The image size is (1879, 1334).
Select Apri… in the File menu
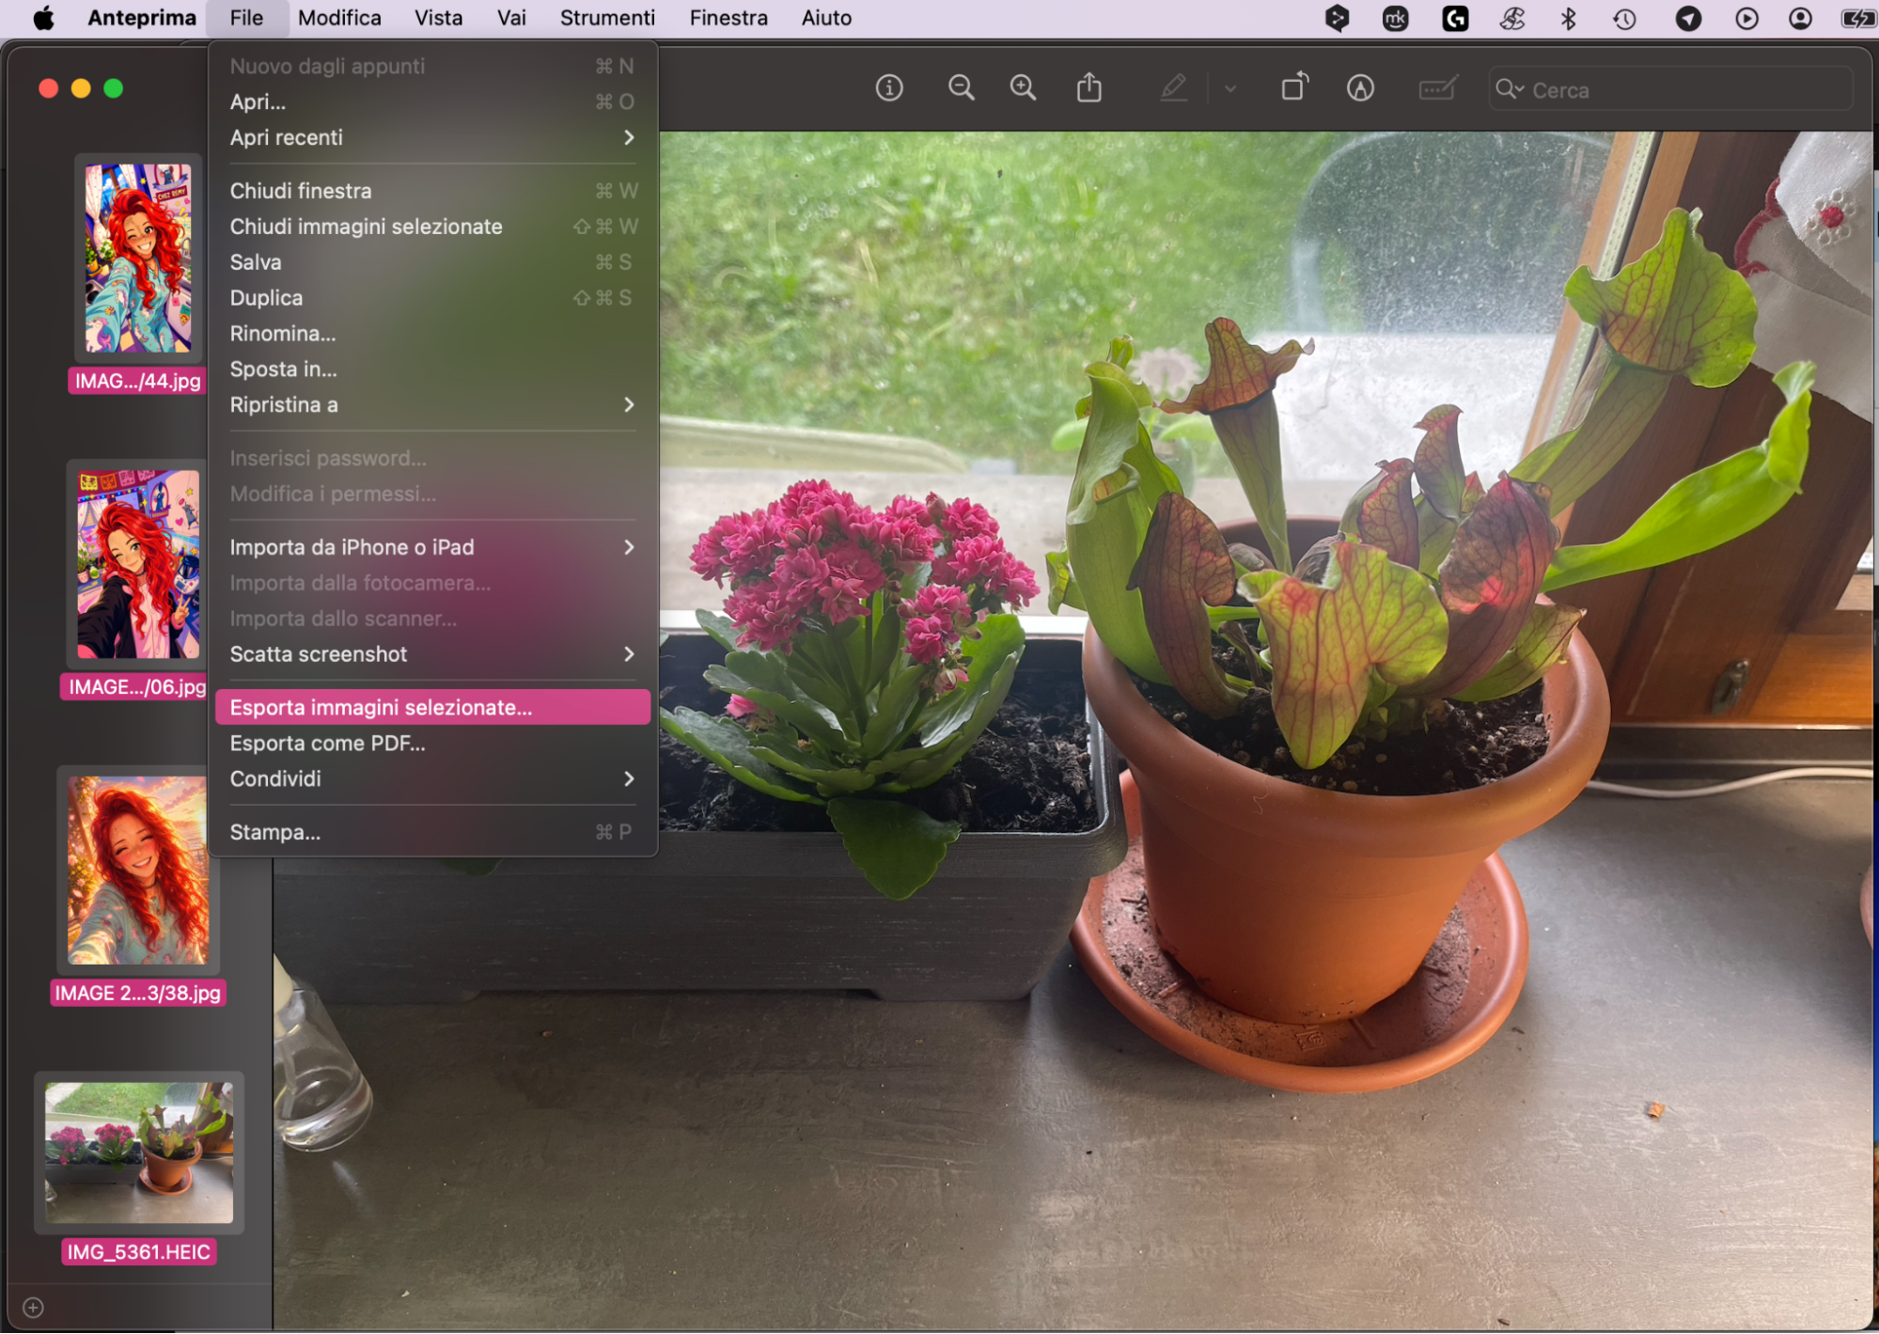432,102
